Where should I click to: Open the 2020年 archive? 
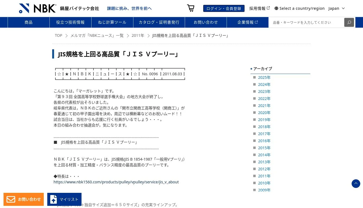pos(264,113)
